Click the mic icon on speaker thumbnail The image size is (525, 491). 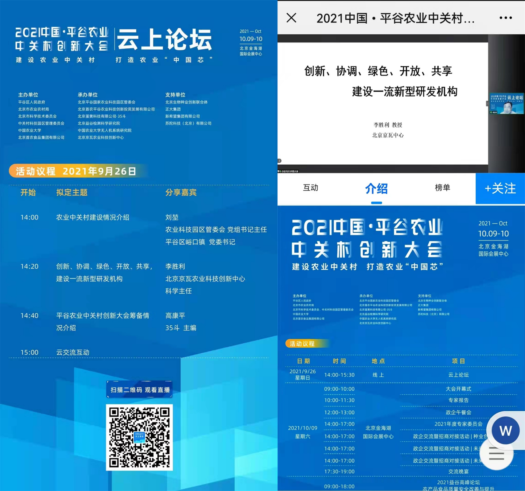(x=491, y=113)
